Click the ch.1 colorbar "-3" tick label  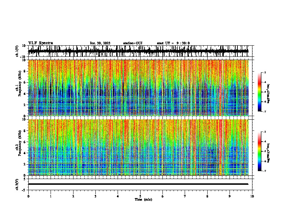click(x=265, y=73)
